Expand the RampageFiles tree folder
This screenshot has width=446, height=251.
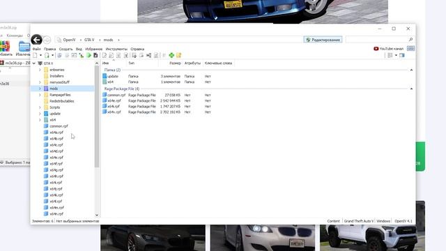point(40,95)
